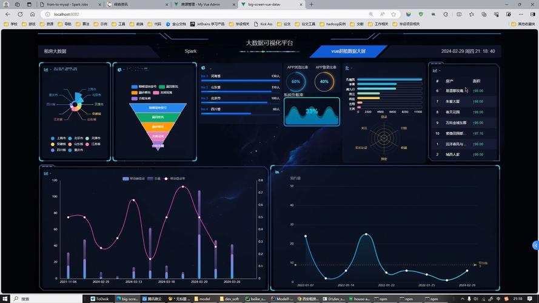
Task: Select the 租房大数据 header tab
Action: pos(55,51)
